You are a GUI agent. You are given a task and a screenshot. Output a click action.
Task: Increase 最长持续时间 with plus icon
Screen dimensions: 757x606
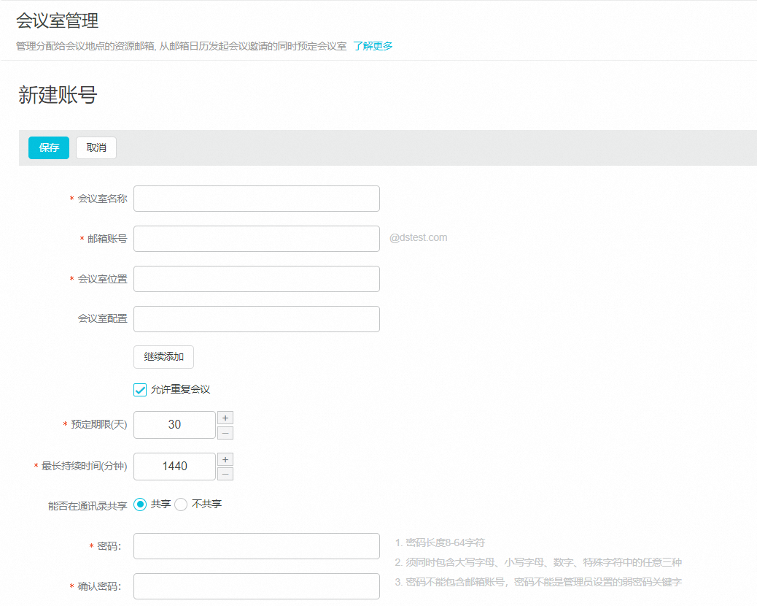tap(226, 459)
